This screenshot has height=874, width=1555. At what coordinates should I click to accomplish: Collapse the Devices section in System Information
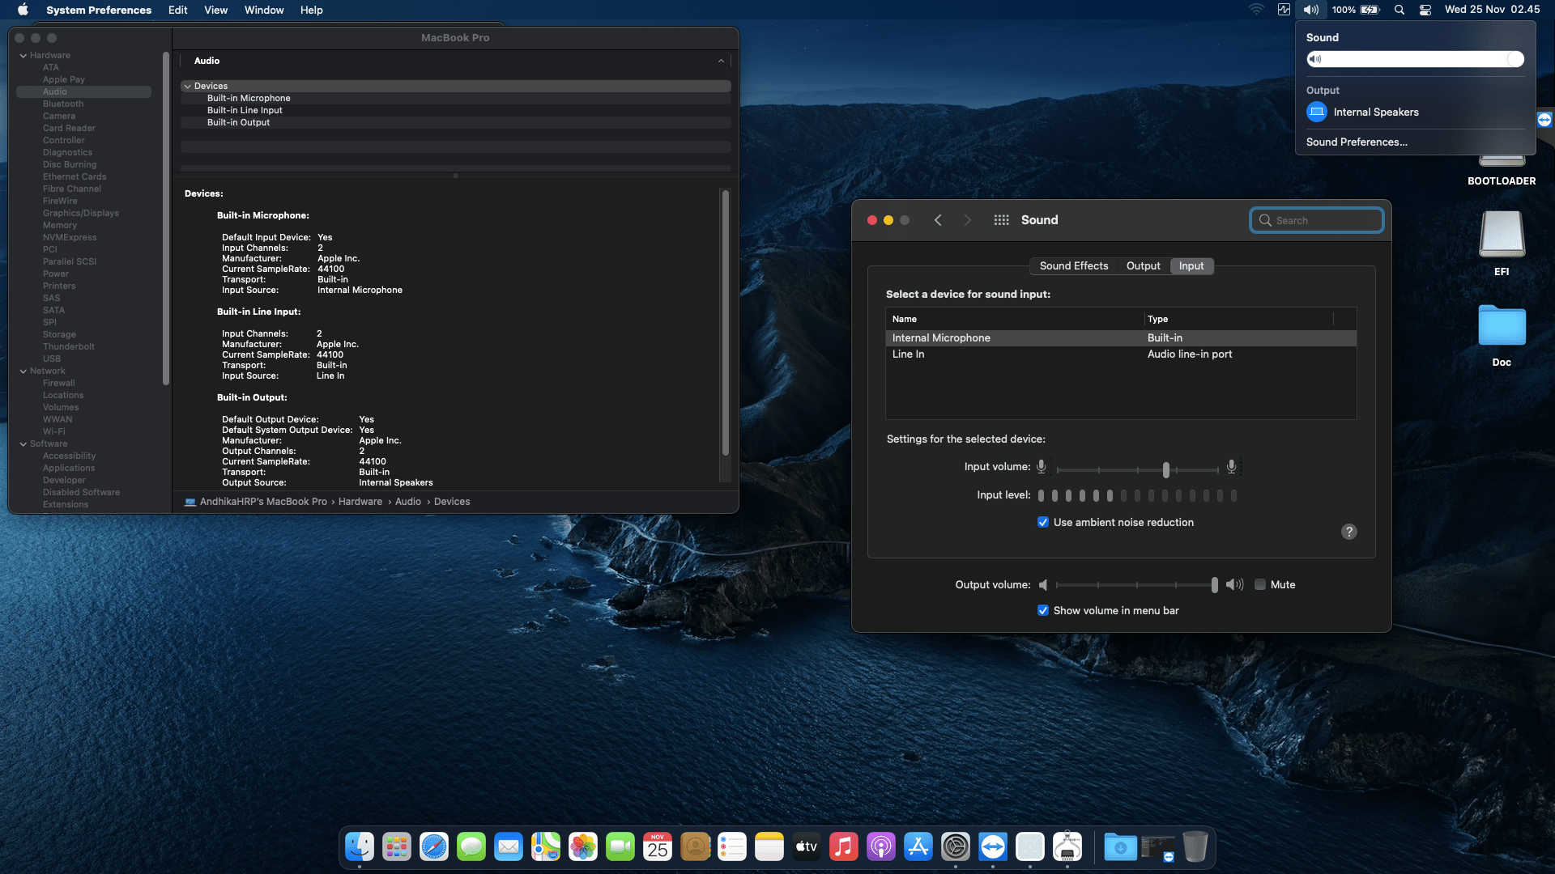(x=188, y=86)
